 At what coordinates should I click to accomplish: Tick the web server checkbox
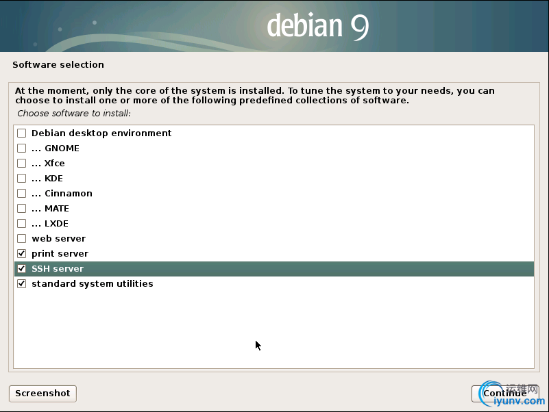(x=22, y=239)
